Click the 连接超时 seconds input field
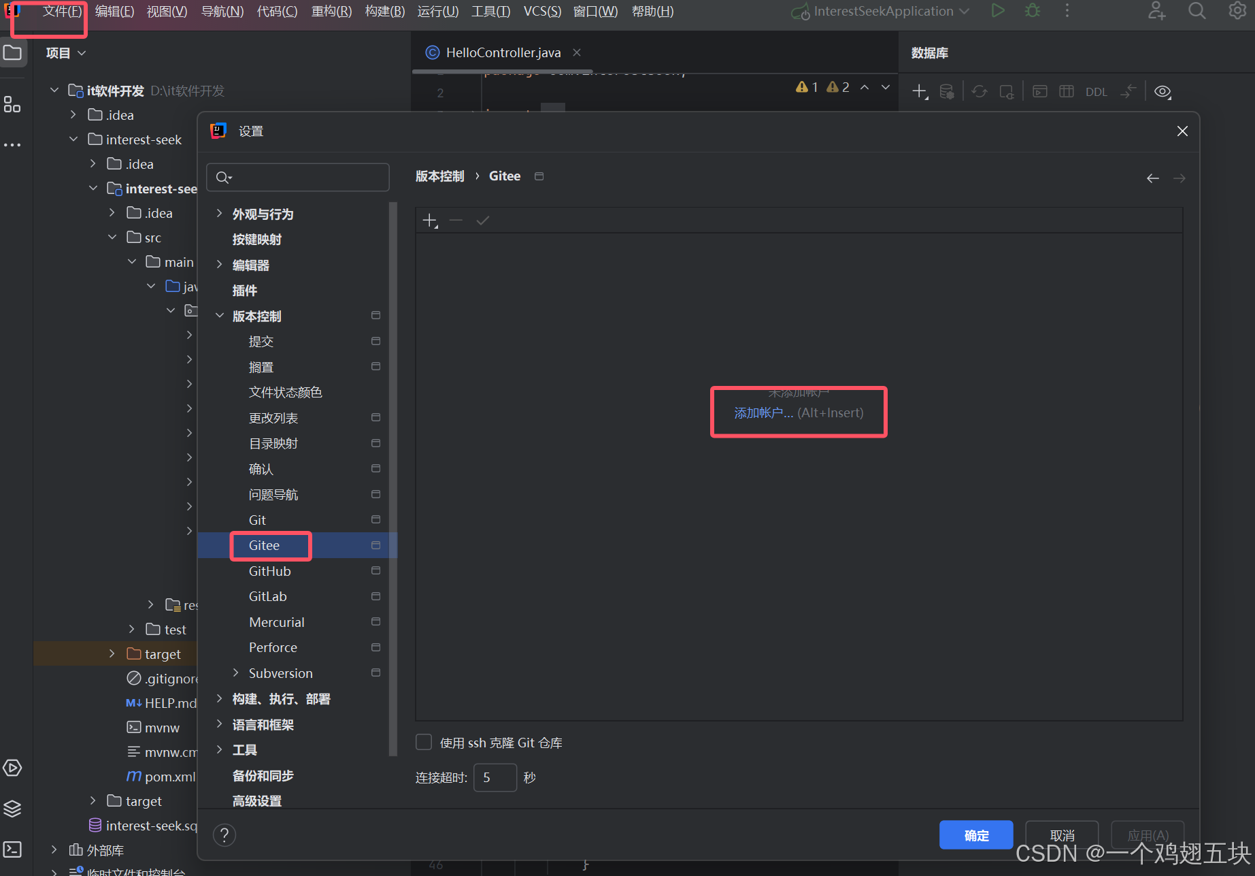Image resolution: width=1255 pixels, height=876 pixels. click(x=495, y=777)
